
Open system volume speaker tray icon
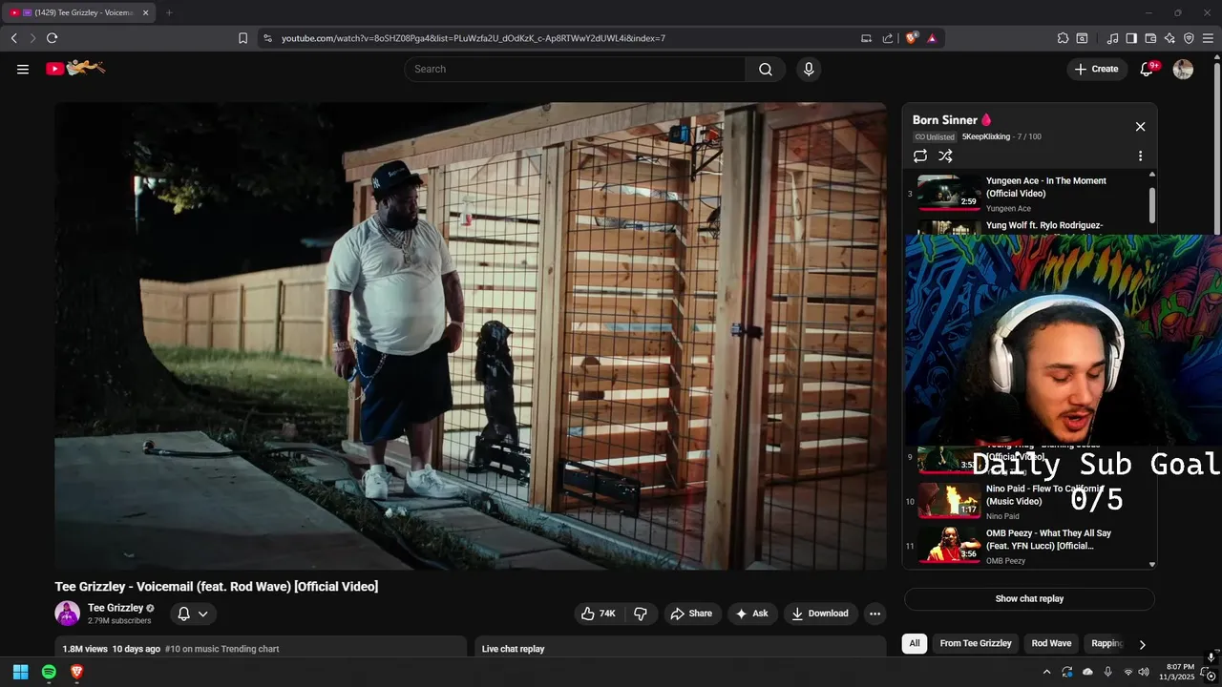(x=1144, y=672)
